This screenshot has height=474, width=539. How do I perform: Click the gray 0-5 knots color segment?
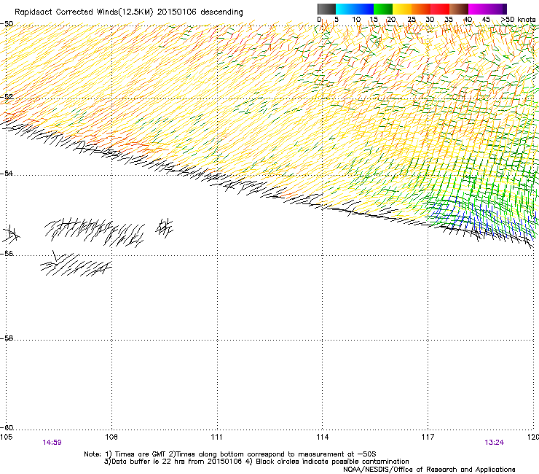326,9
